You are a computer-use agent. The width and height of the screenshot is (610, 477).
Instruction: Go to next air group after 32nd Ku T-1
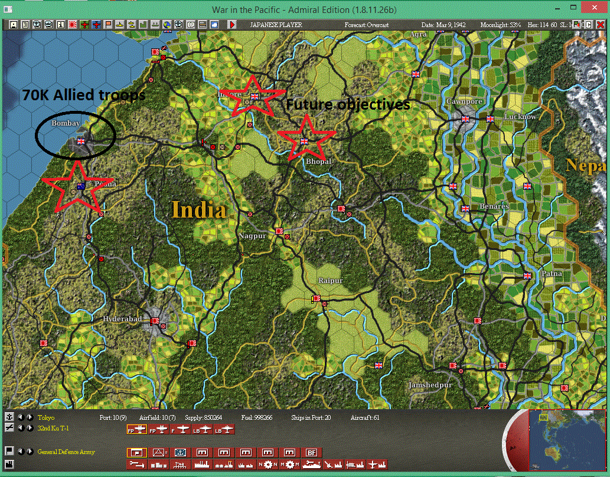point(30,428)
